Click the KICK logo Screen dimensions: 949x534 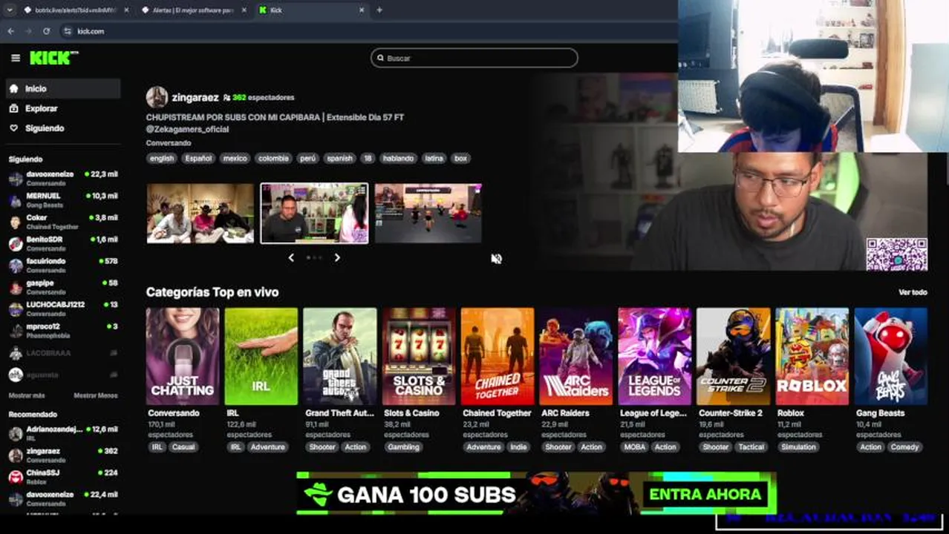coord(53,58)
